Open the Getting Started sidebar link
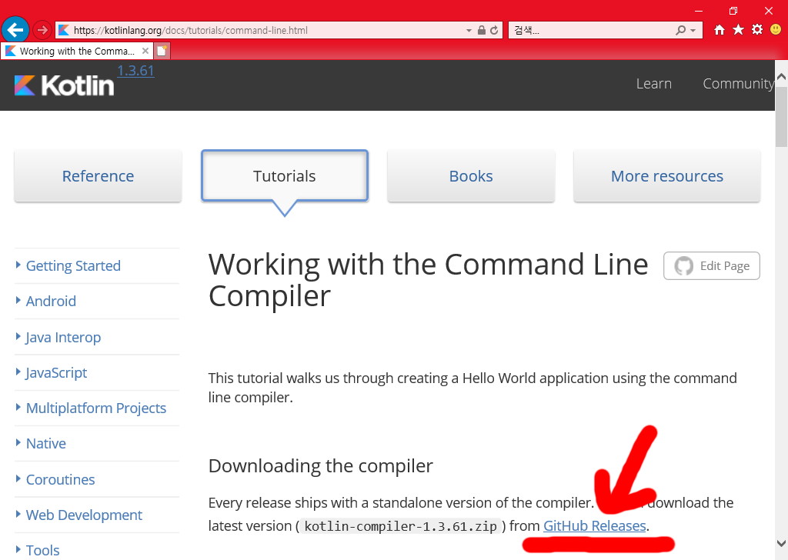Image resolution: width=788 pixels, height=560 pixels. [73, 265]
